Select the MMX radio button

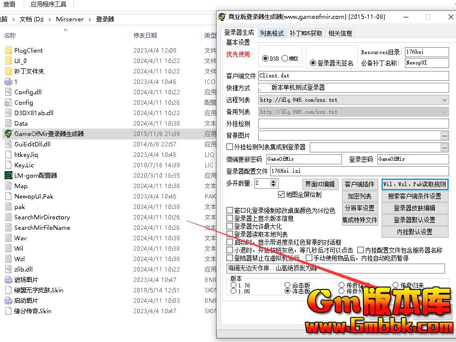285,59
